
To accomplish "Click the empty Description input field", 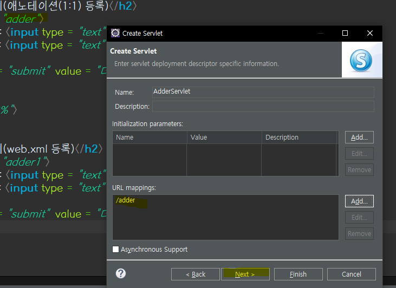I will click(x=263, y=106).
